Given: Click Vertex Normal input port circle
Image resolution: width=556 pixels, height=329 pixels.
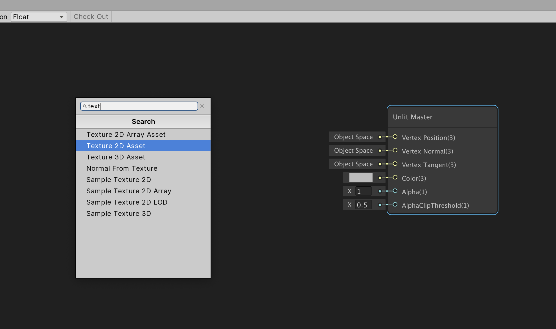Looking at the screenshot, I should pos(395,150).
